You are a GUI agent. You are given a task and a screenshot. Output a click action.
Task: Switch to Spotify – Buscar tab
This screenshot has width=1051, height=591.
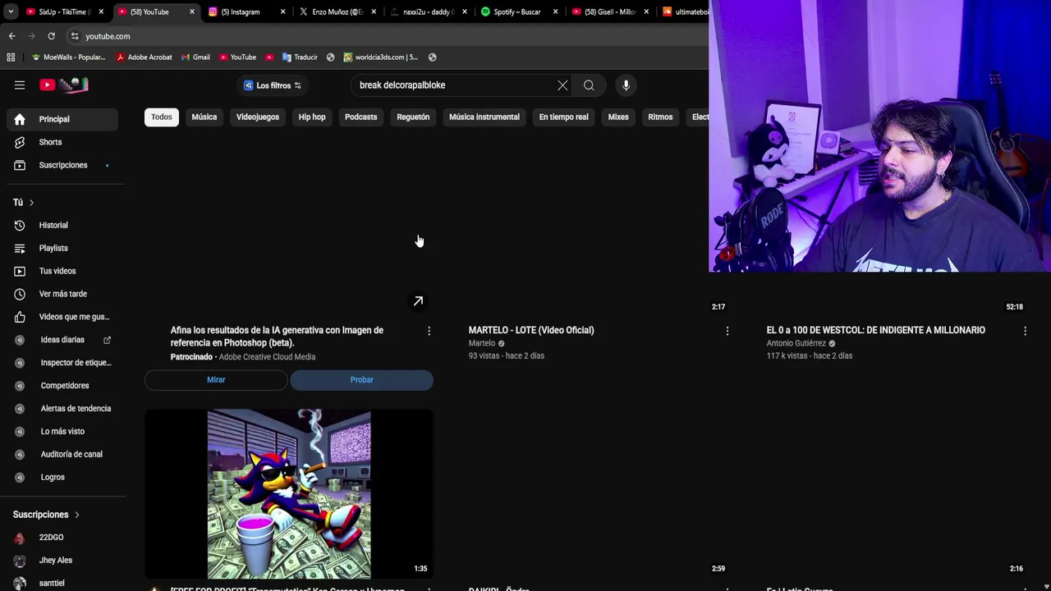(x=519, y=11)
